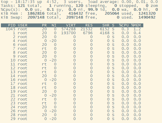Select the PID 24 cell
This screenshot has height=123, width=162.
13,107
